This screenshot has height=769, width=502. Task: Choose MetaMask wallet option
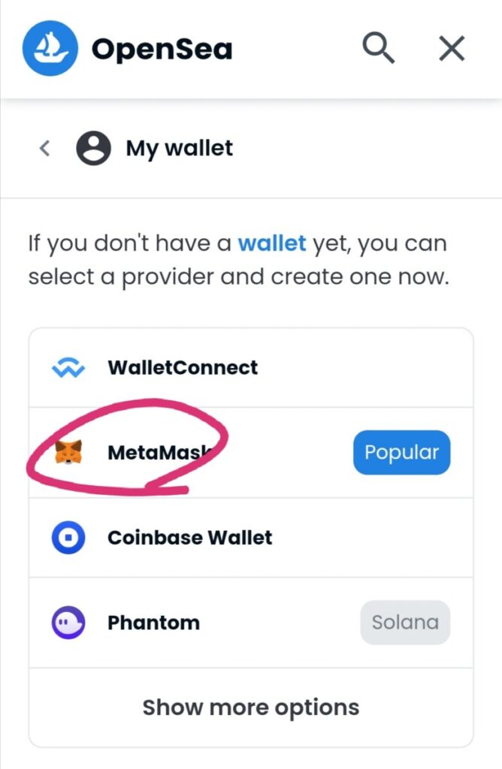coord(251,452)
